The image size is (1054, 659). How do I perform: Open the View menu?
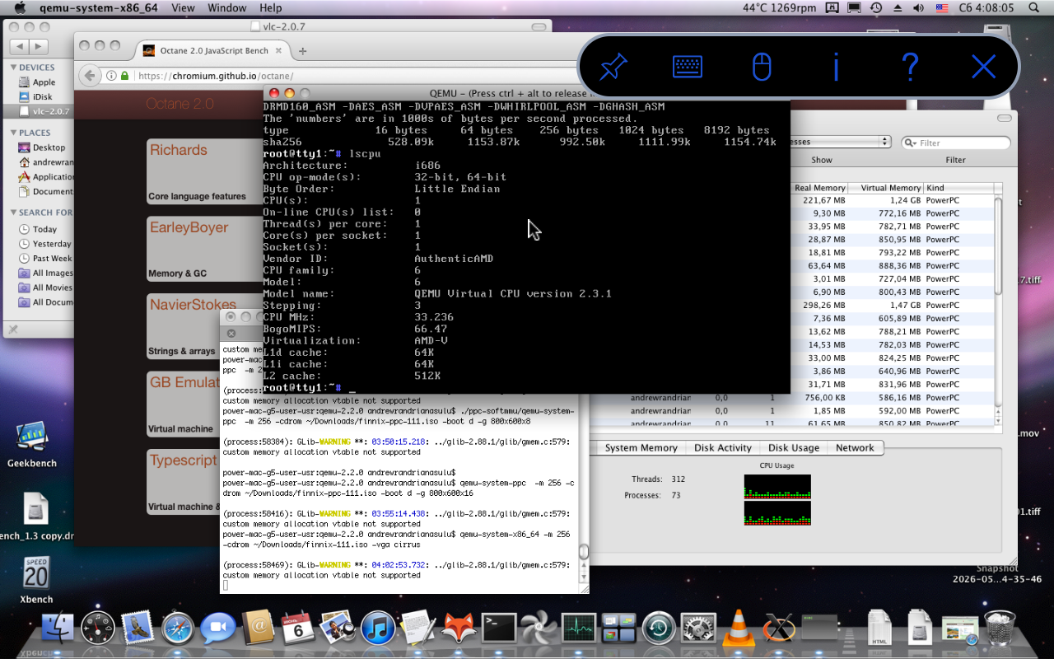tap(183, 8)
